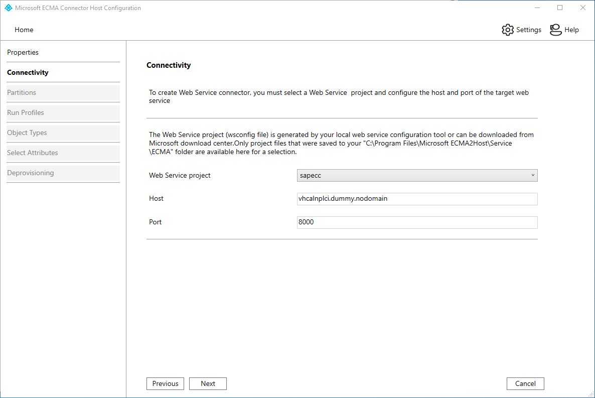This screenshot has height=398, width=595.
Task: Click the Help icon
Action: click(x=556, y=30)
